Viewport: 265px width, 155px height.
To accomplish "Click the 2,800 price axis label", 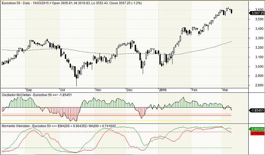I will [259, 85].
